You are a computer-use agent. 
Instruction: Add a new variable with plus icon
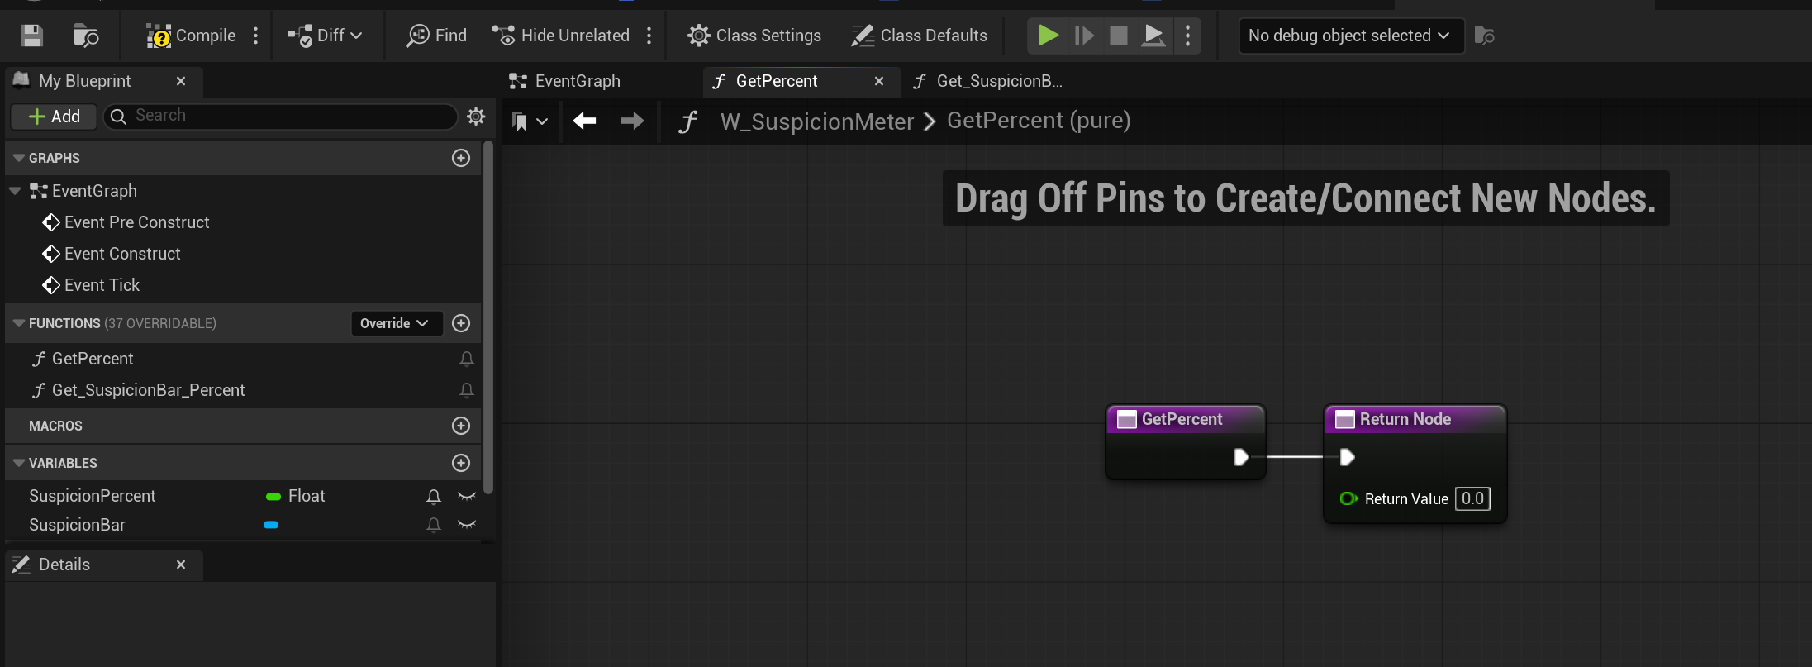461,463
